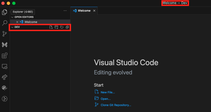
Task: Click the red close window button
Action: (3, 3)
